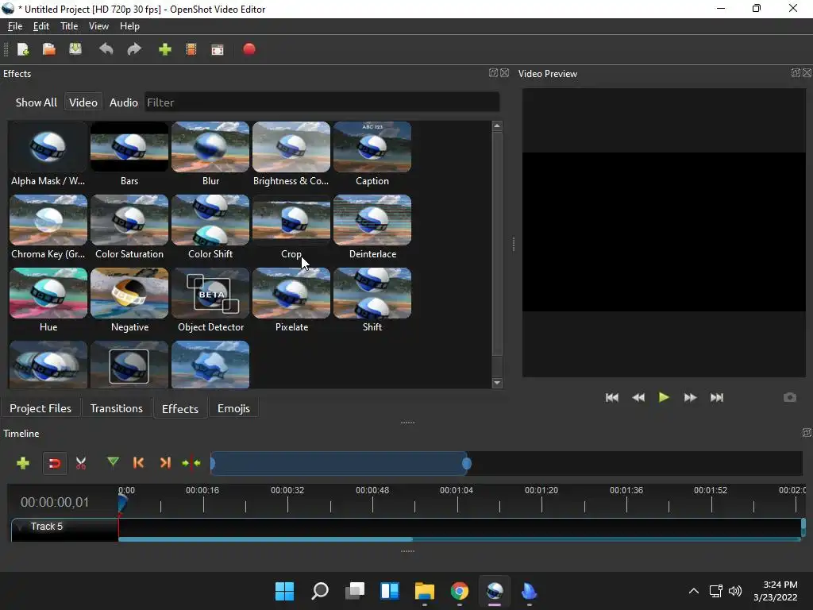Add a marker with green triangle icon
813x610 pixels.
[x=113, y=461]
